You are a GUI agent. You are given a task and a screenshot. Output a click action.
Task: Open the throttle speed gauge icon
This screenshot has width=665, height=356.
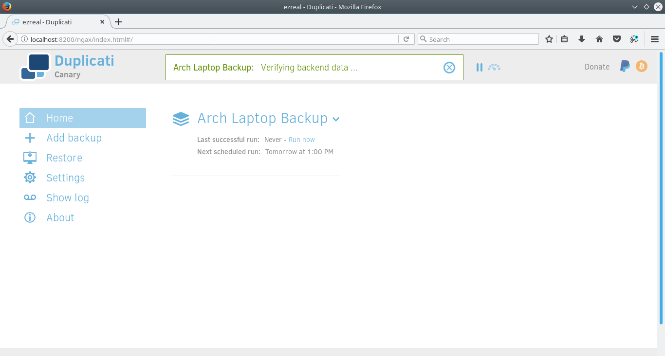[x=494, y=68]
